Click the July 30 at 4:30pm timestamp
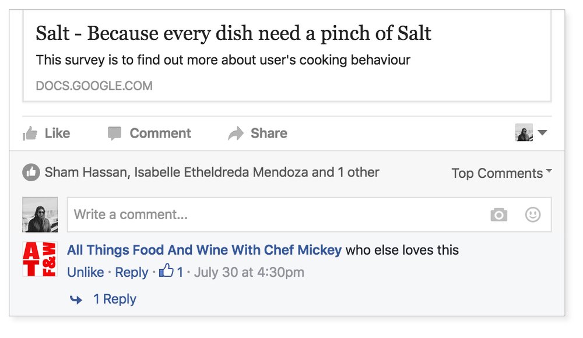583x338 pixels. point(249,272)
